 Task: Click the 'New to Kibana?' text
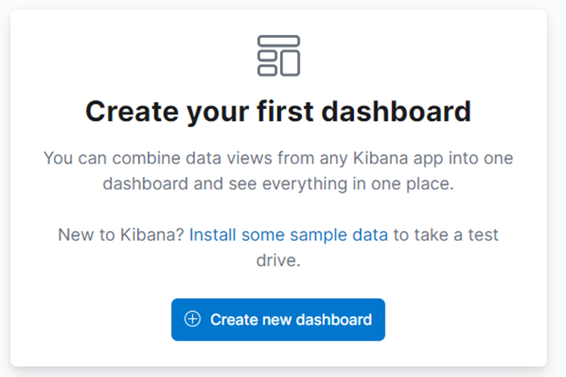click(x=121, y=235)
